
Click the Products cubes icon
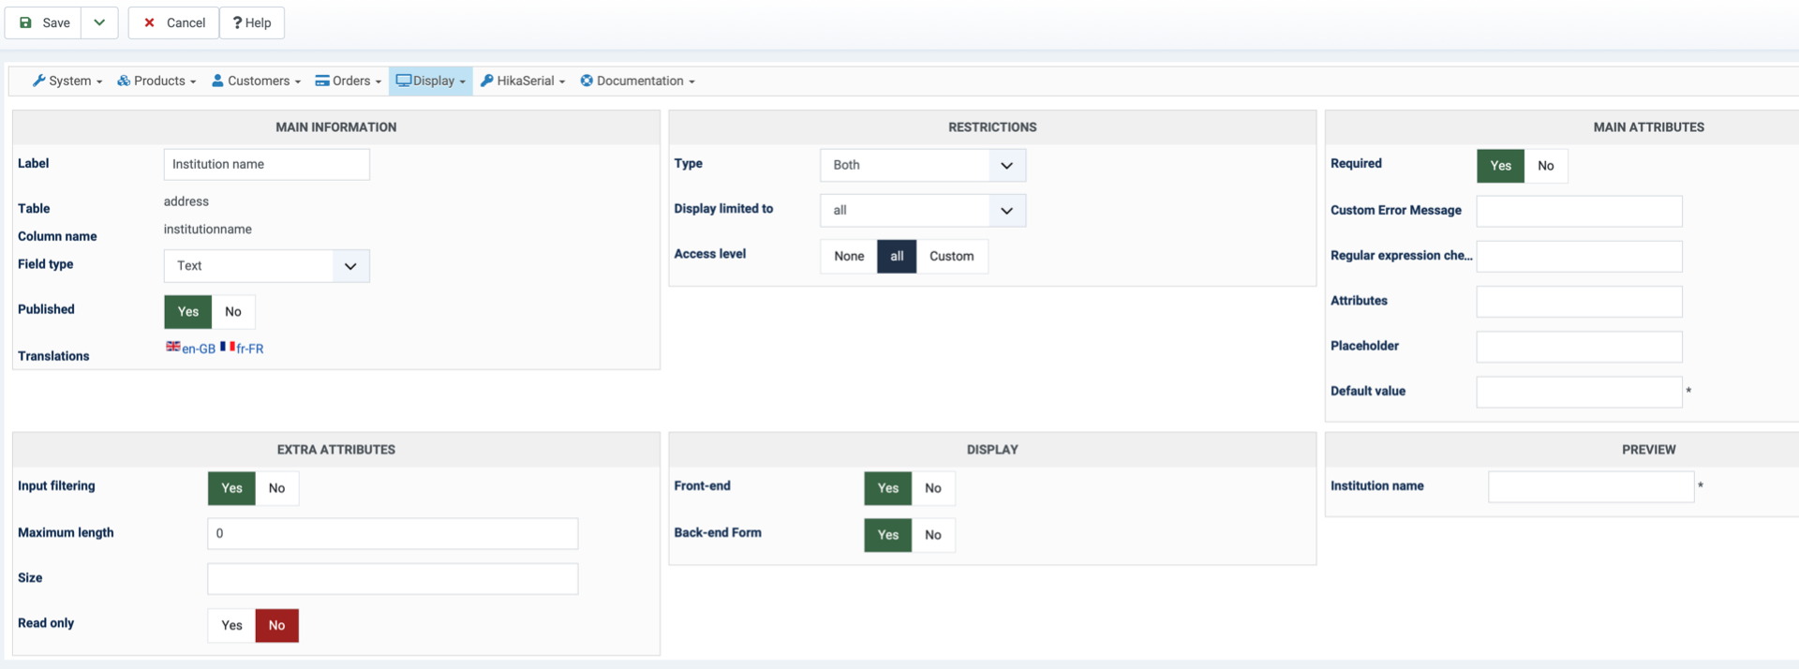pos(123,81)
